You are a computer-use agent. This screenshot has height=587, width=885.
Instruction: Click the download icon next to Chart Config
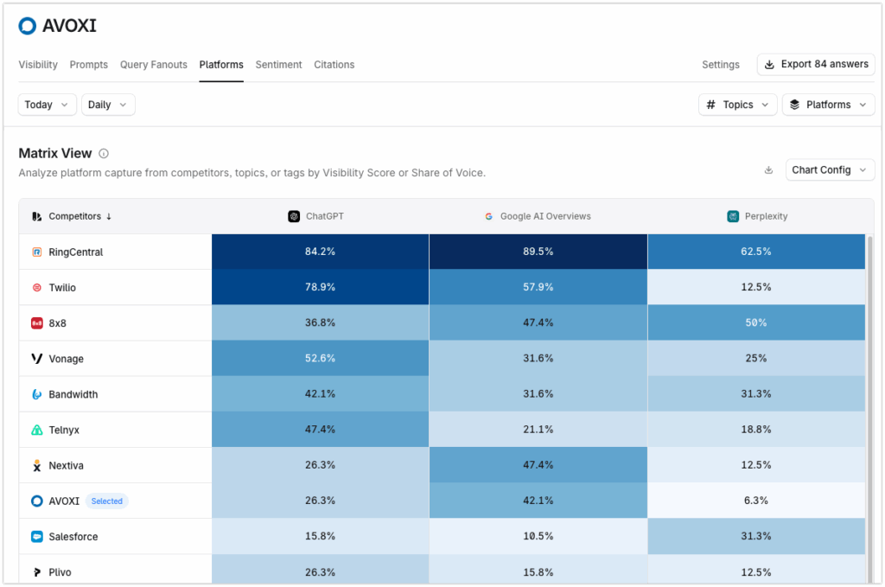pyautogui.click(x=768, y=170)
